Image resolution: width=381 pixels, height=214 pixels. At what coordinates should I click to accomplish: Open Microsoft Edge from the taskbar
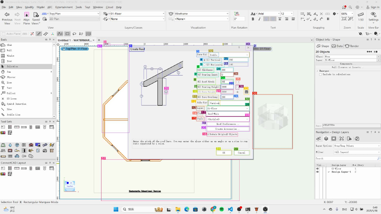pos(187,209)
